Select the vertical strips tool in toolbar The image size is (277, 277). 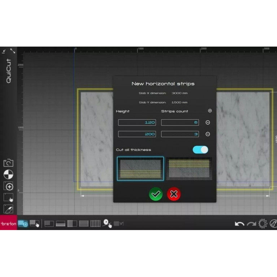95,224
